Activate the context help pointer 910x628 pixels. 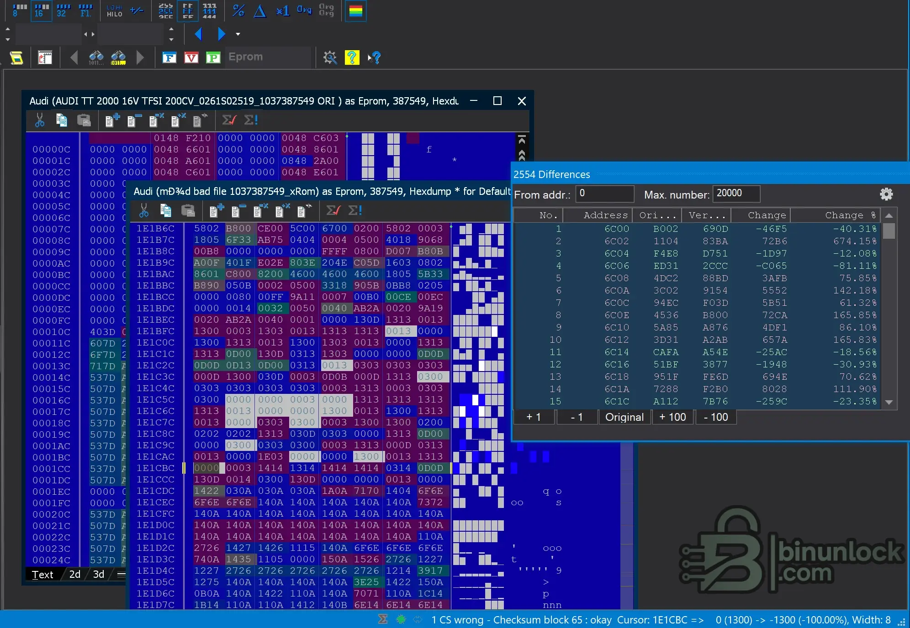pyautogui.click(x=374, y=58)
